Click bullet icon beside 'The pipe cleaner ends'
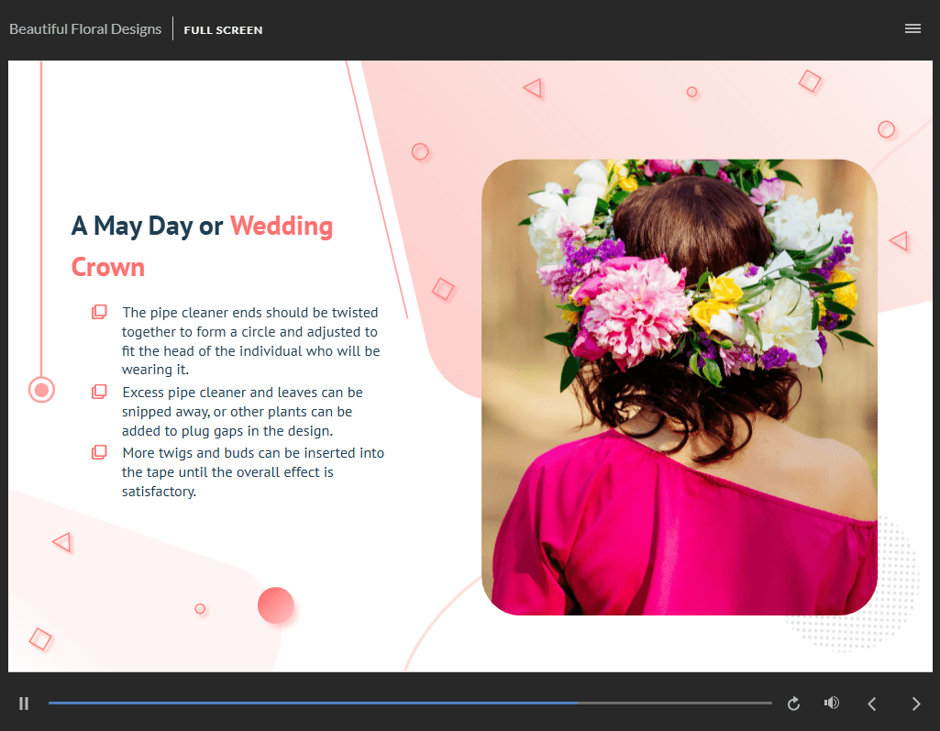This screenshot has height=731, width=940. click(x=99, y=313)
